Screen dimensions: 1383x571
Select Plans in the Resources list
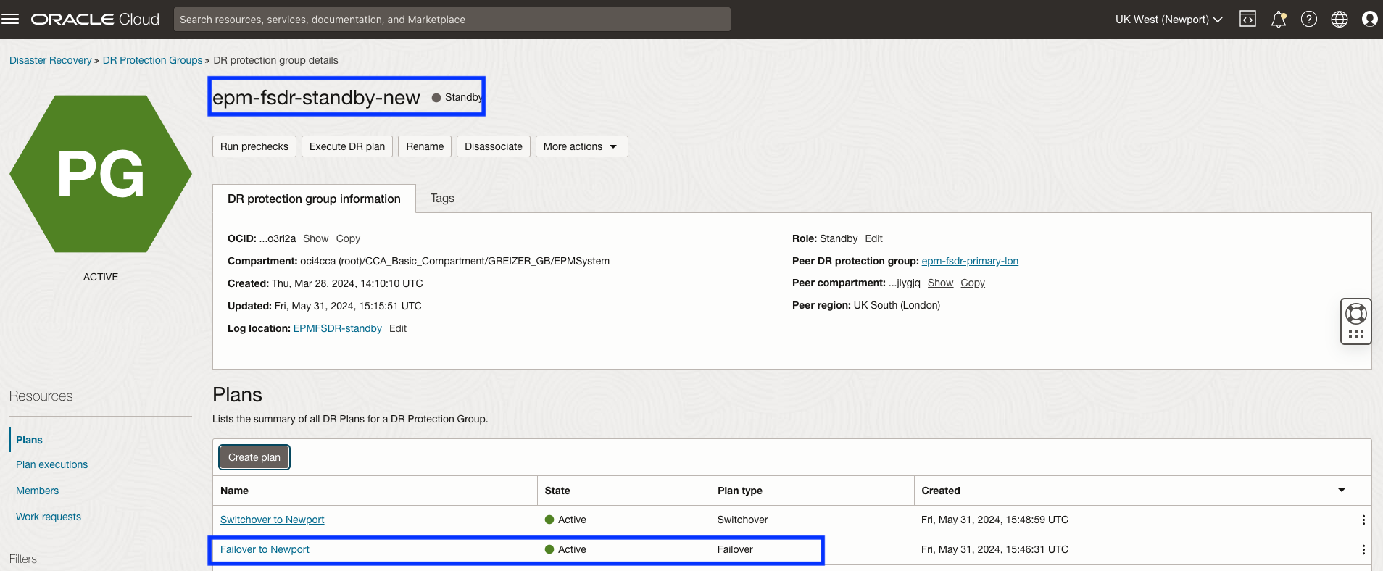29,440
